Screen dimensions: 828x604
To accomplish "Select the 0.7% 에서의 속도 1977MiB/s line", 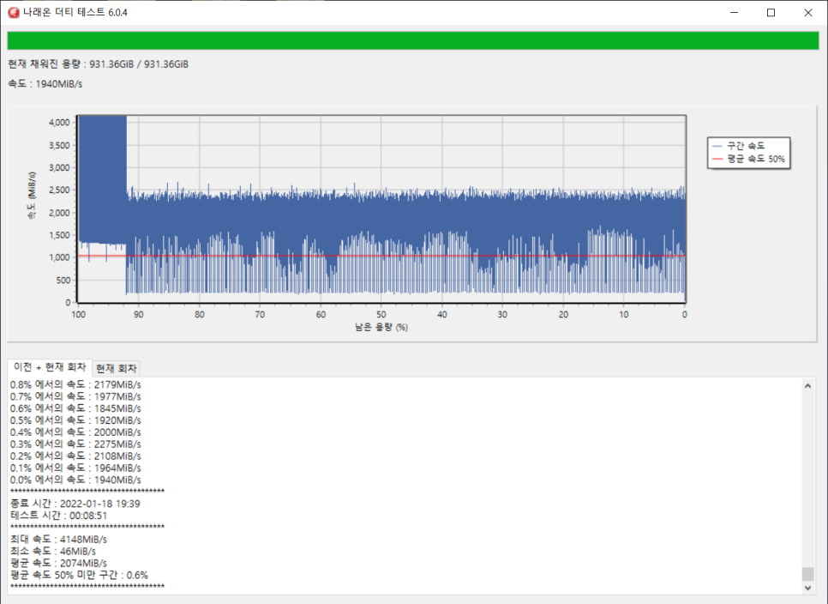I will [75, 396].
